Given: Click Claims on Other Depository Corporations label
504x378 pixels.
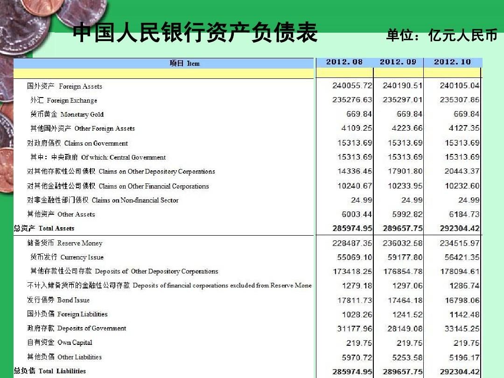Looking at the screenshot, I should click(121, 171).
